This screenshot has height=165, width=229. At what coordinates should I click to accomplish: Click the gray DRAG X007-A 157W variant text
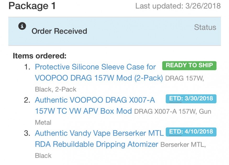pyautogui.click(x=165, y=112)
